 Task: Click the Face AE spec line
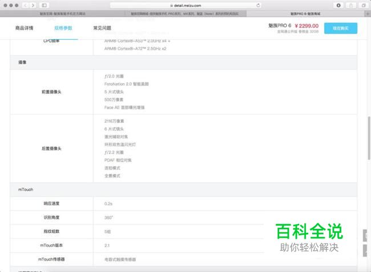(124, 108)
